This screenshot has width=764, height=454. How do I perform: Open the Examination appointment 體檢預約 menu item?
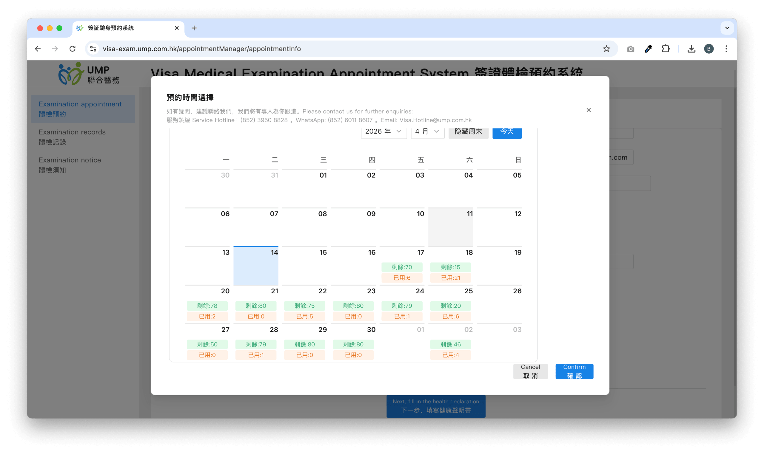[x=83, y=109]
